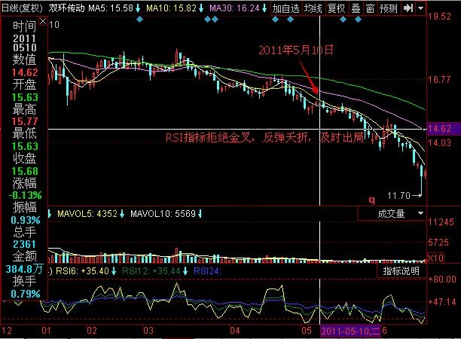Click the RSI12 down-arrow icon
This screenshot has width=461, height=339.
click(x=185, y=270)
